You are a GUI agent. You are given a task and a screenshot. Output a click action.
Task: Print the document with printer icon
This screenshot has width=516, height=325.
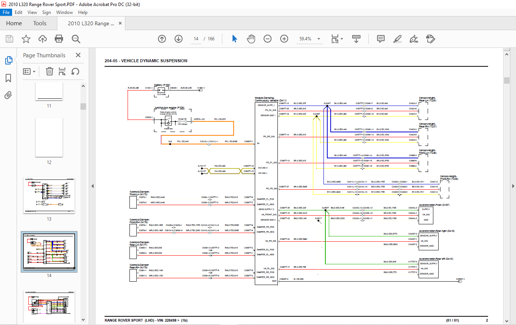tap(59, 39)
